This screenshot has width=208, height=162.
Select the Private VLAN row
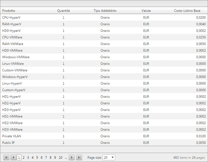pos(104,136)
